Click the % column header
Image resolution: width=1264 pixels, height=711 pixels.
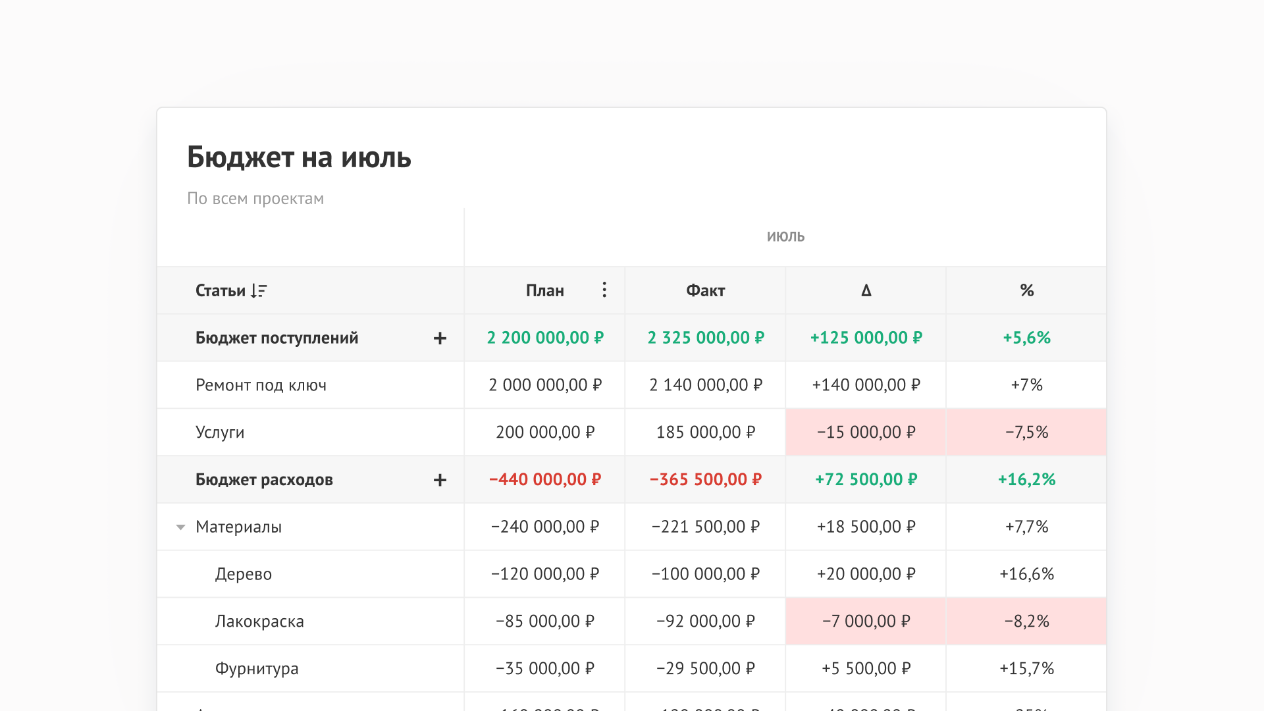(x=1026, y=290)
